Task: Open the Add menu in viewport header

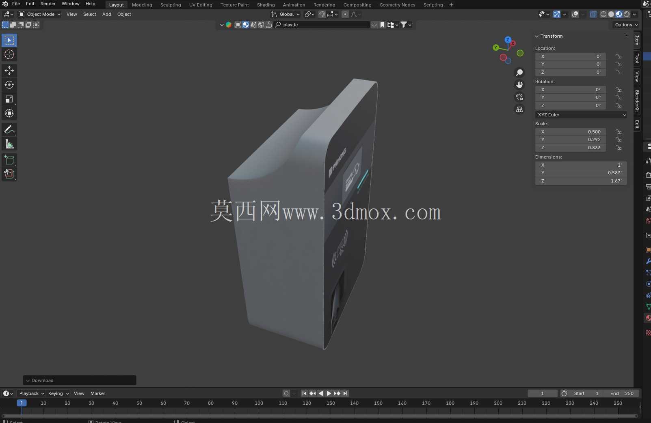Action: point(107,14)
